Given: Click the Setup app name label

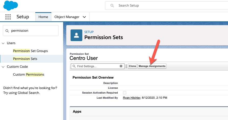Looking at the screenshot, I should click(x=23, y=17).
